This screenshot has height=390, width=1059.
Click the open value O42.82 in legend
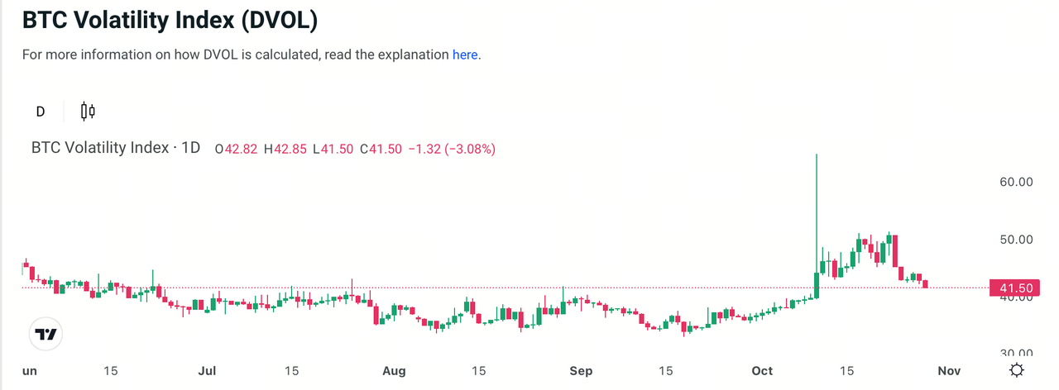click(x=236, y=150)
